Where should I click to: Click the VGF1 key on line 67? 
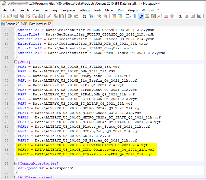click(x=22, y=67)
